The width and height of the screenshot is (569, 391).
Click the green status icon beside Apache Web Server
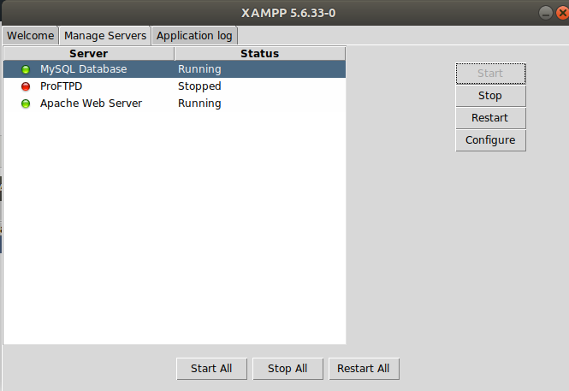(x=26, y=104)
